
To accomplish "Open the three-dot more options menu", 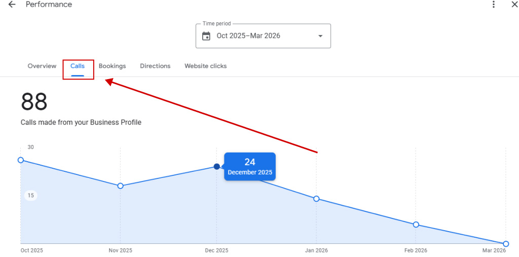I will click(x=494, y=5).
